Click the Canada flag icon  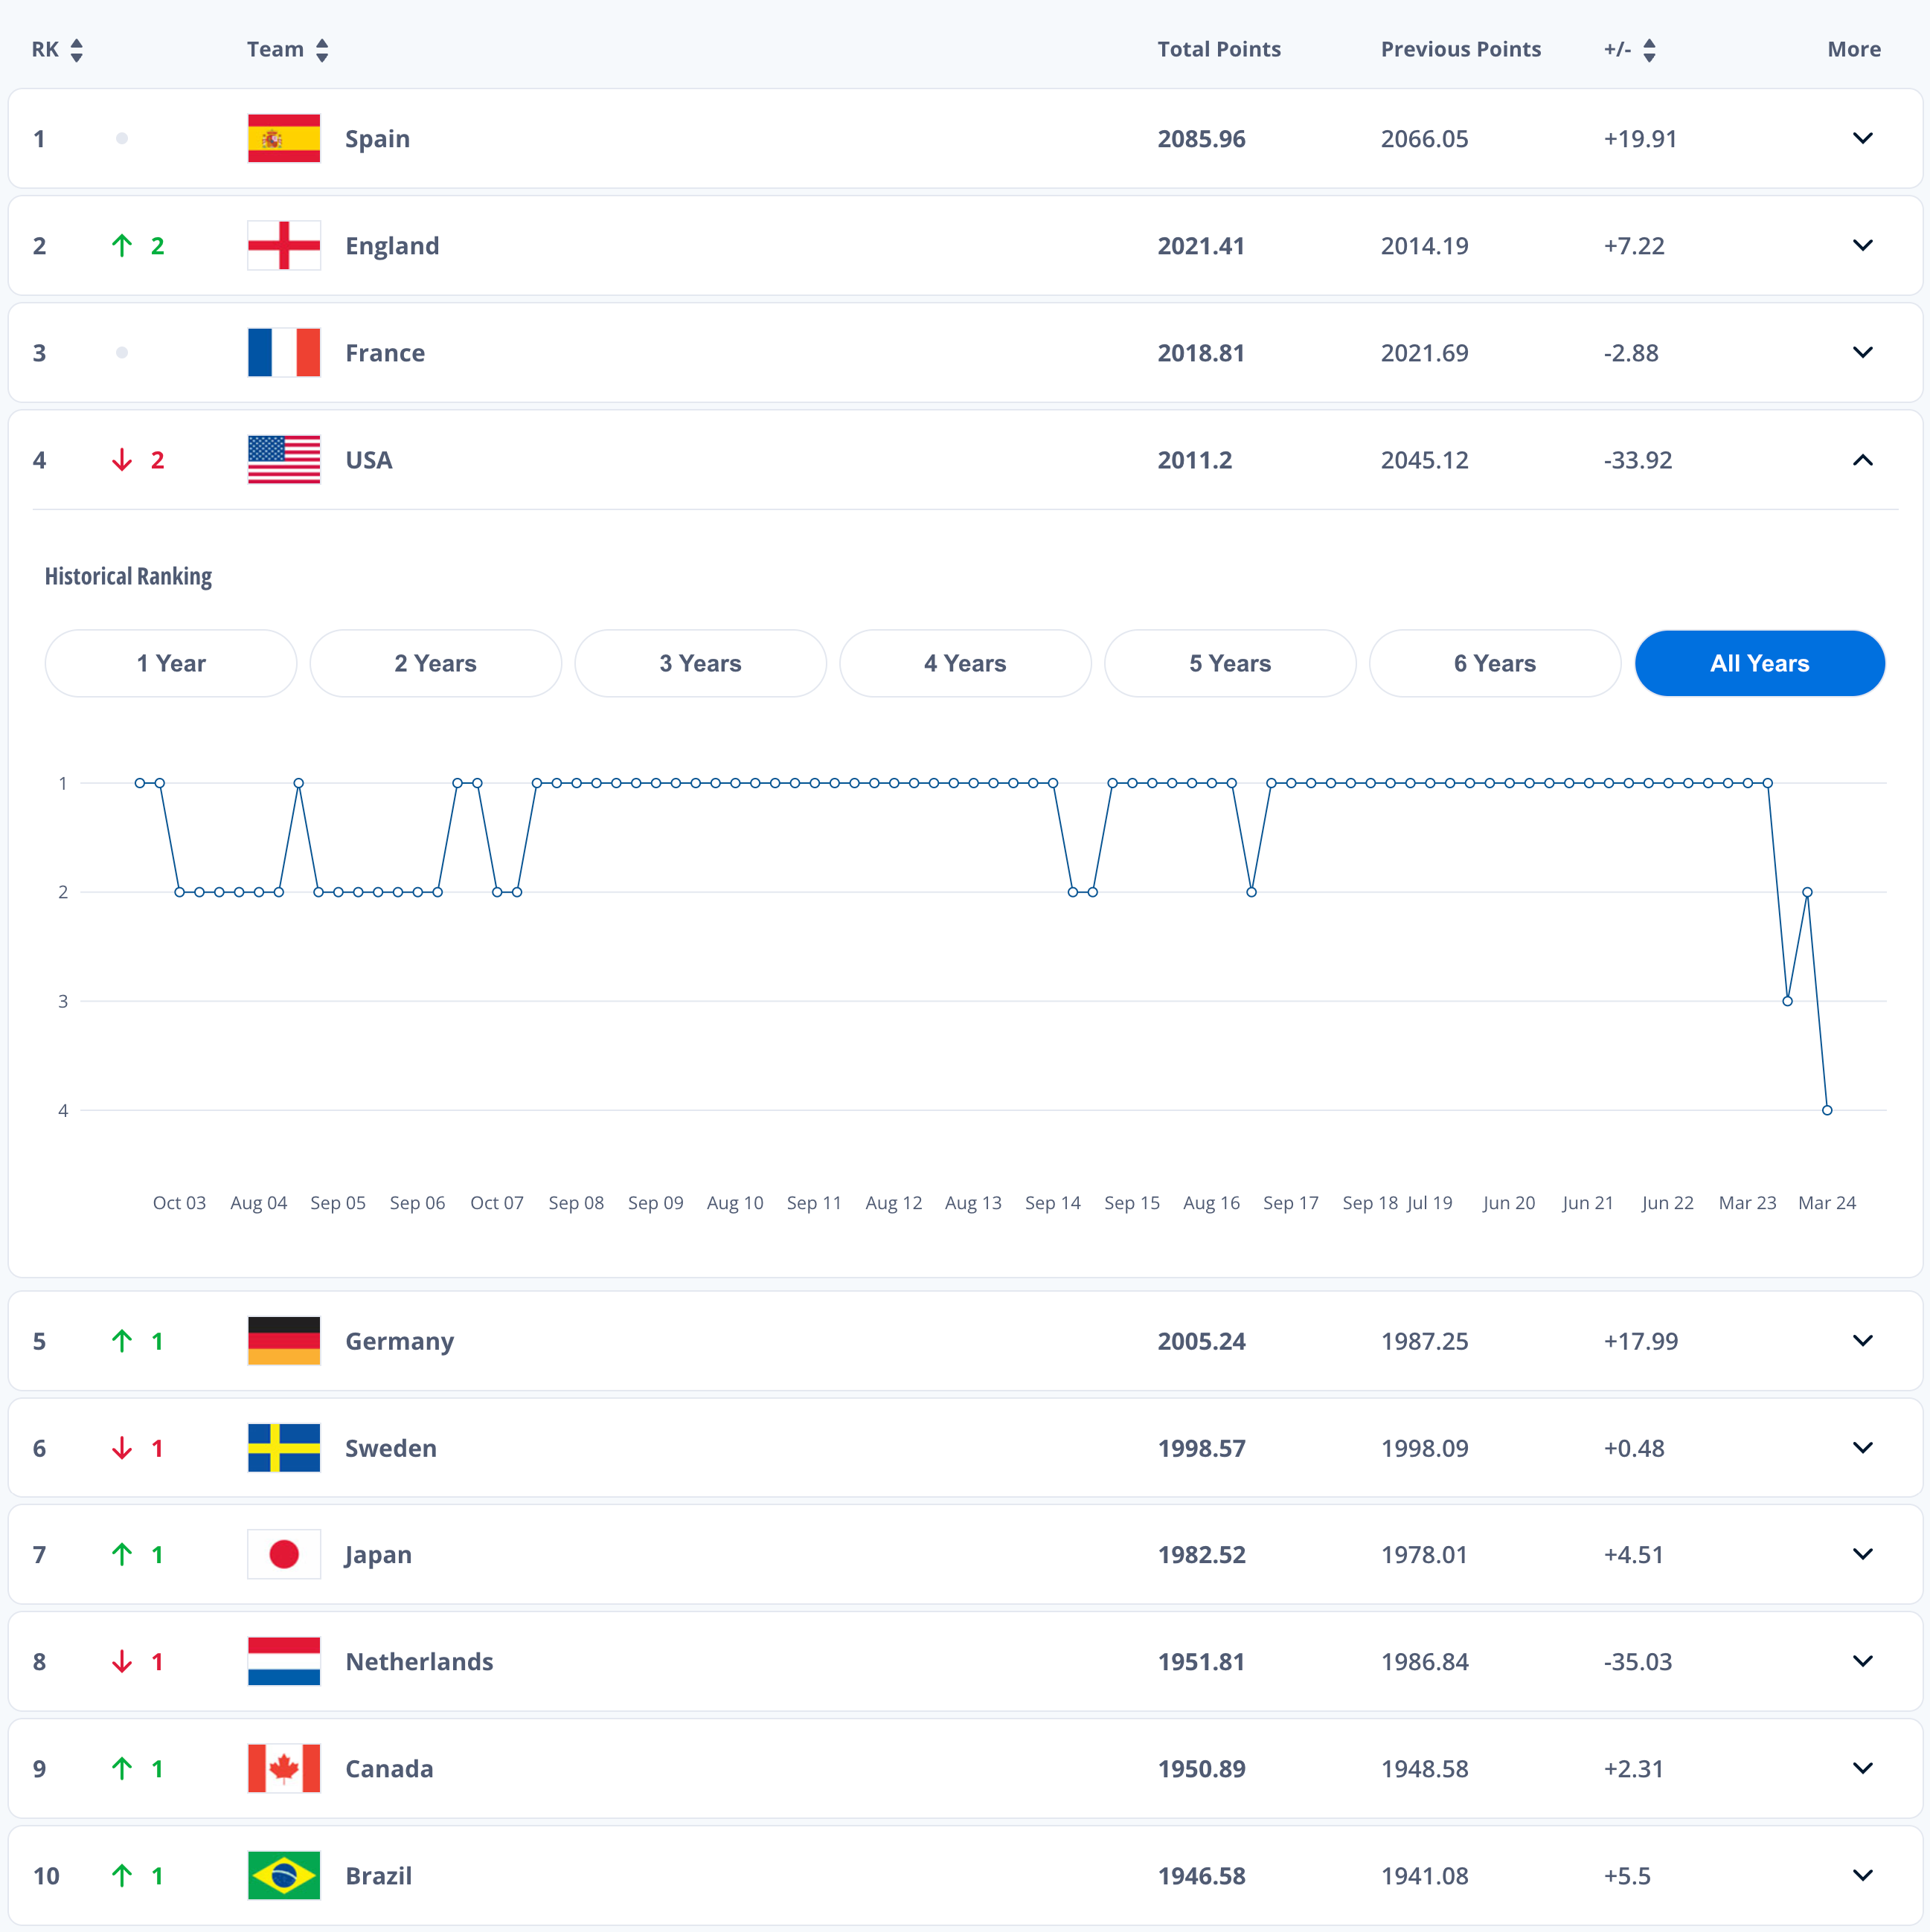[284, 1768]
